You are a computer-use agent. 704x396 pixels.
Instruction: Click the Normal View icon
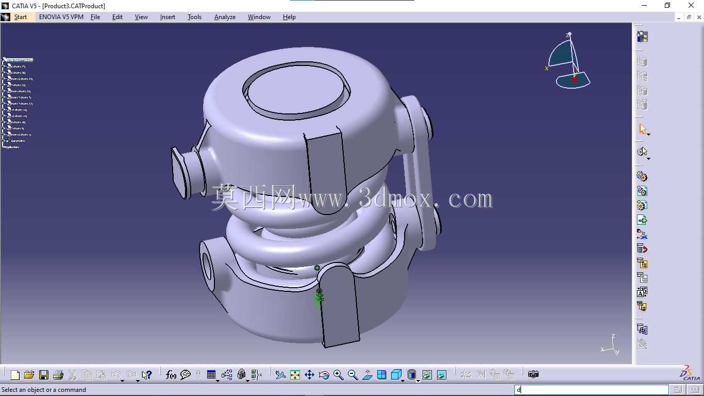point(367,375)
